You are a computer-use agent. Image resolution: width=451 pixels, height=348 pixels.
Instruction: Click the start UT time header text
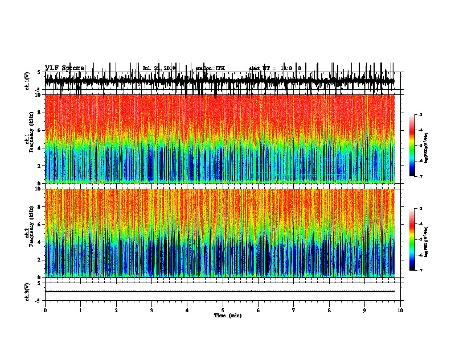click(x=275, y=68)
